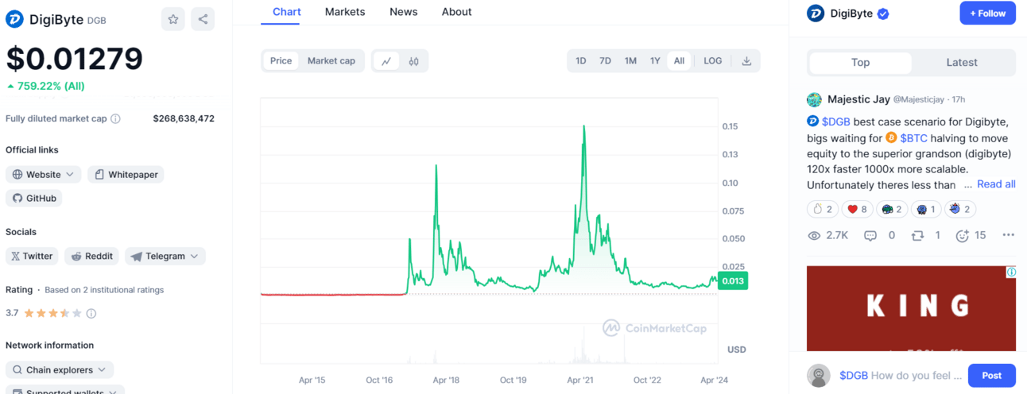The height and width of the screenshot is (394, 1027).
Task: Expand the Telegram dropdown
Action: tap(165, 257)
